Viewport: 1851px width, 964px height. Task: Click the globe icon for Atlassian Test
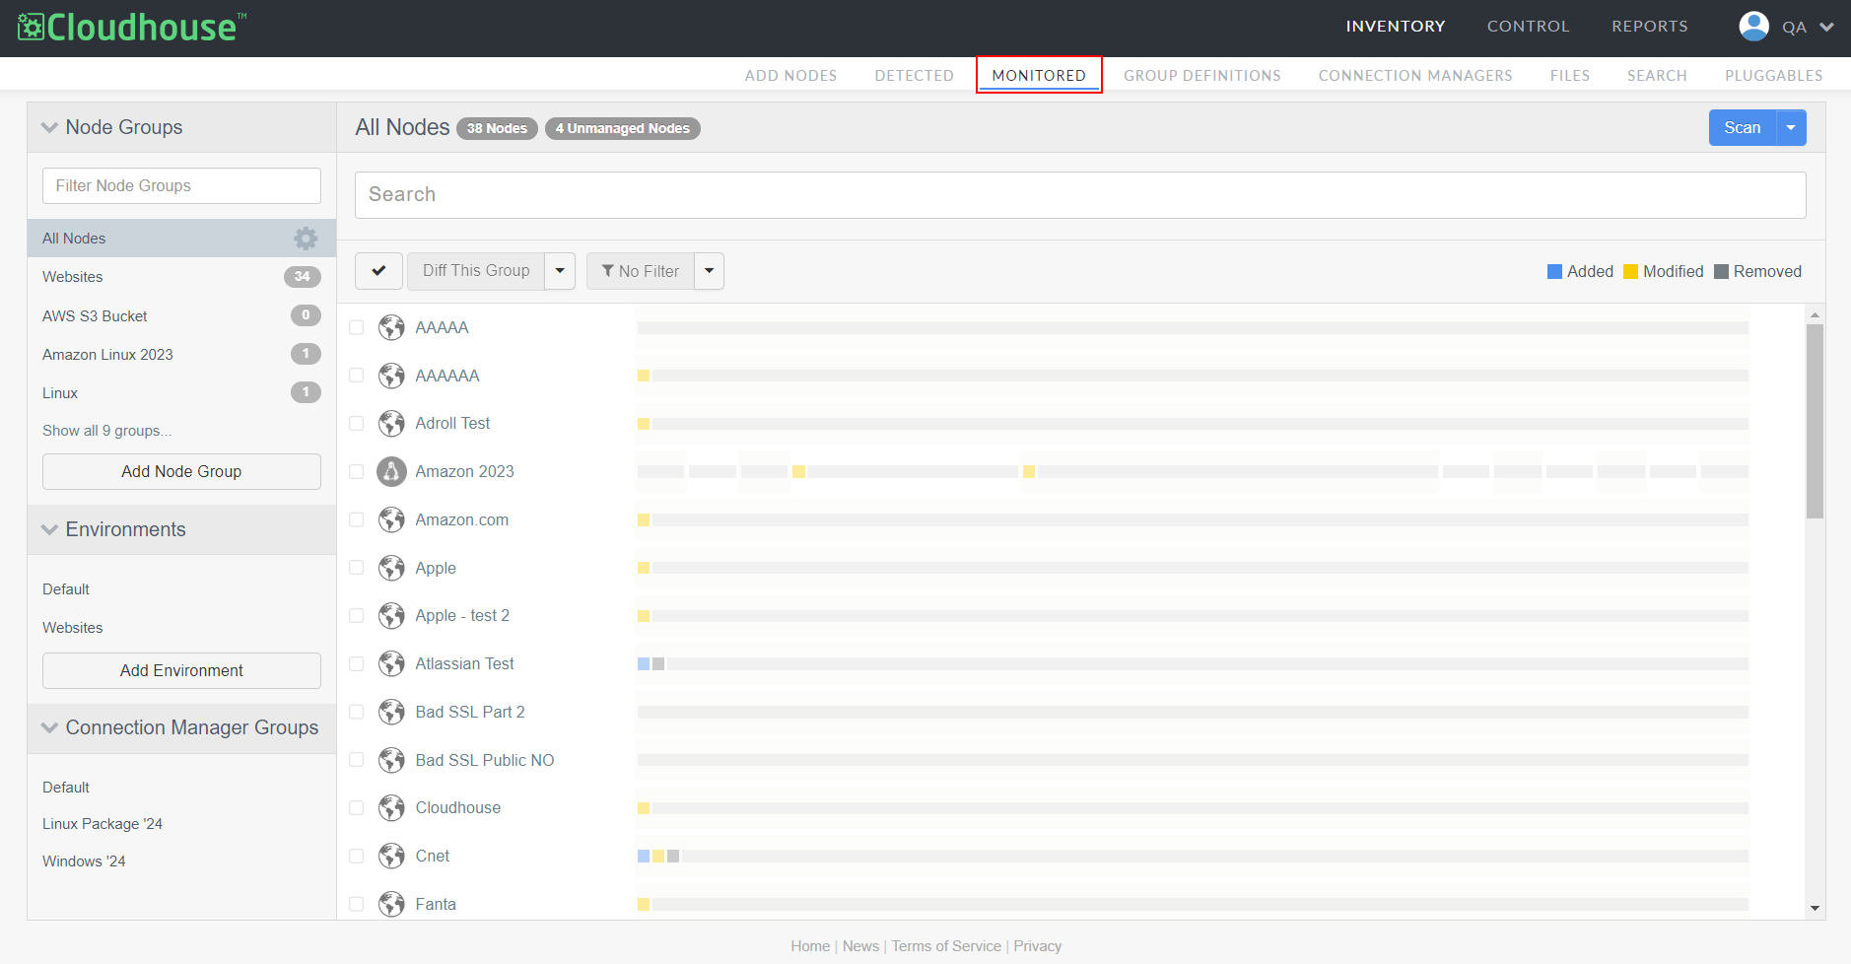(391, 663)
